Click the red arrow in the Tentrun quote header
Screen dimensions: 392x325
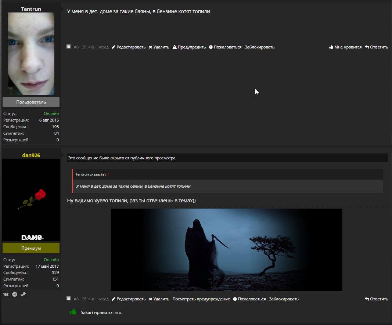point(108,174)
